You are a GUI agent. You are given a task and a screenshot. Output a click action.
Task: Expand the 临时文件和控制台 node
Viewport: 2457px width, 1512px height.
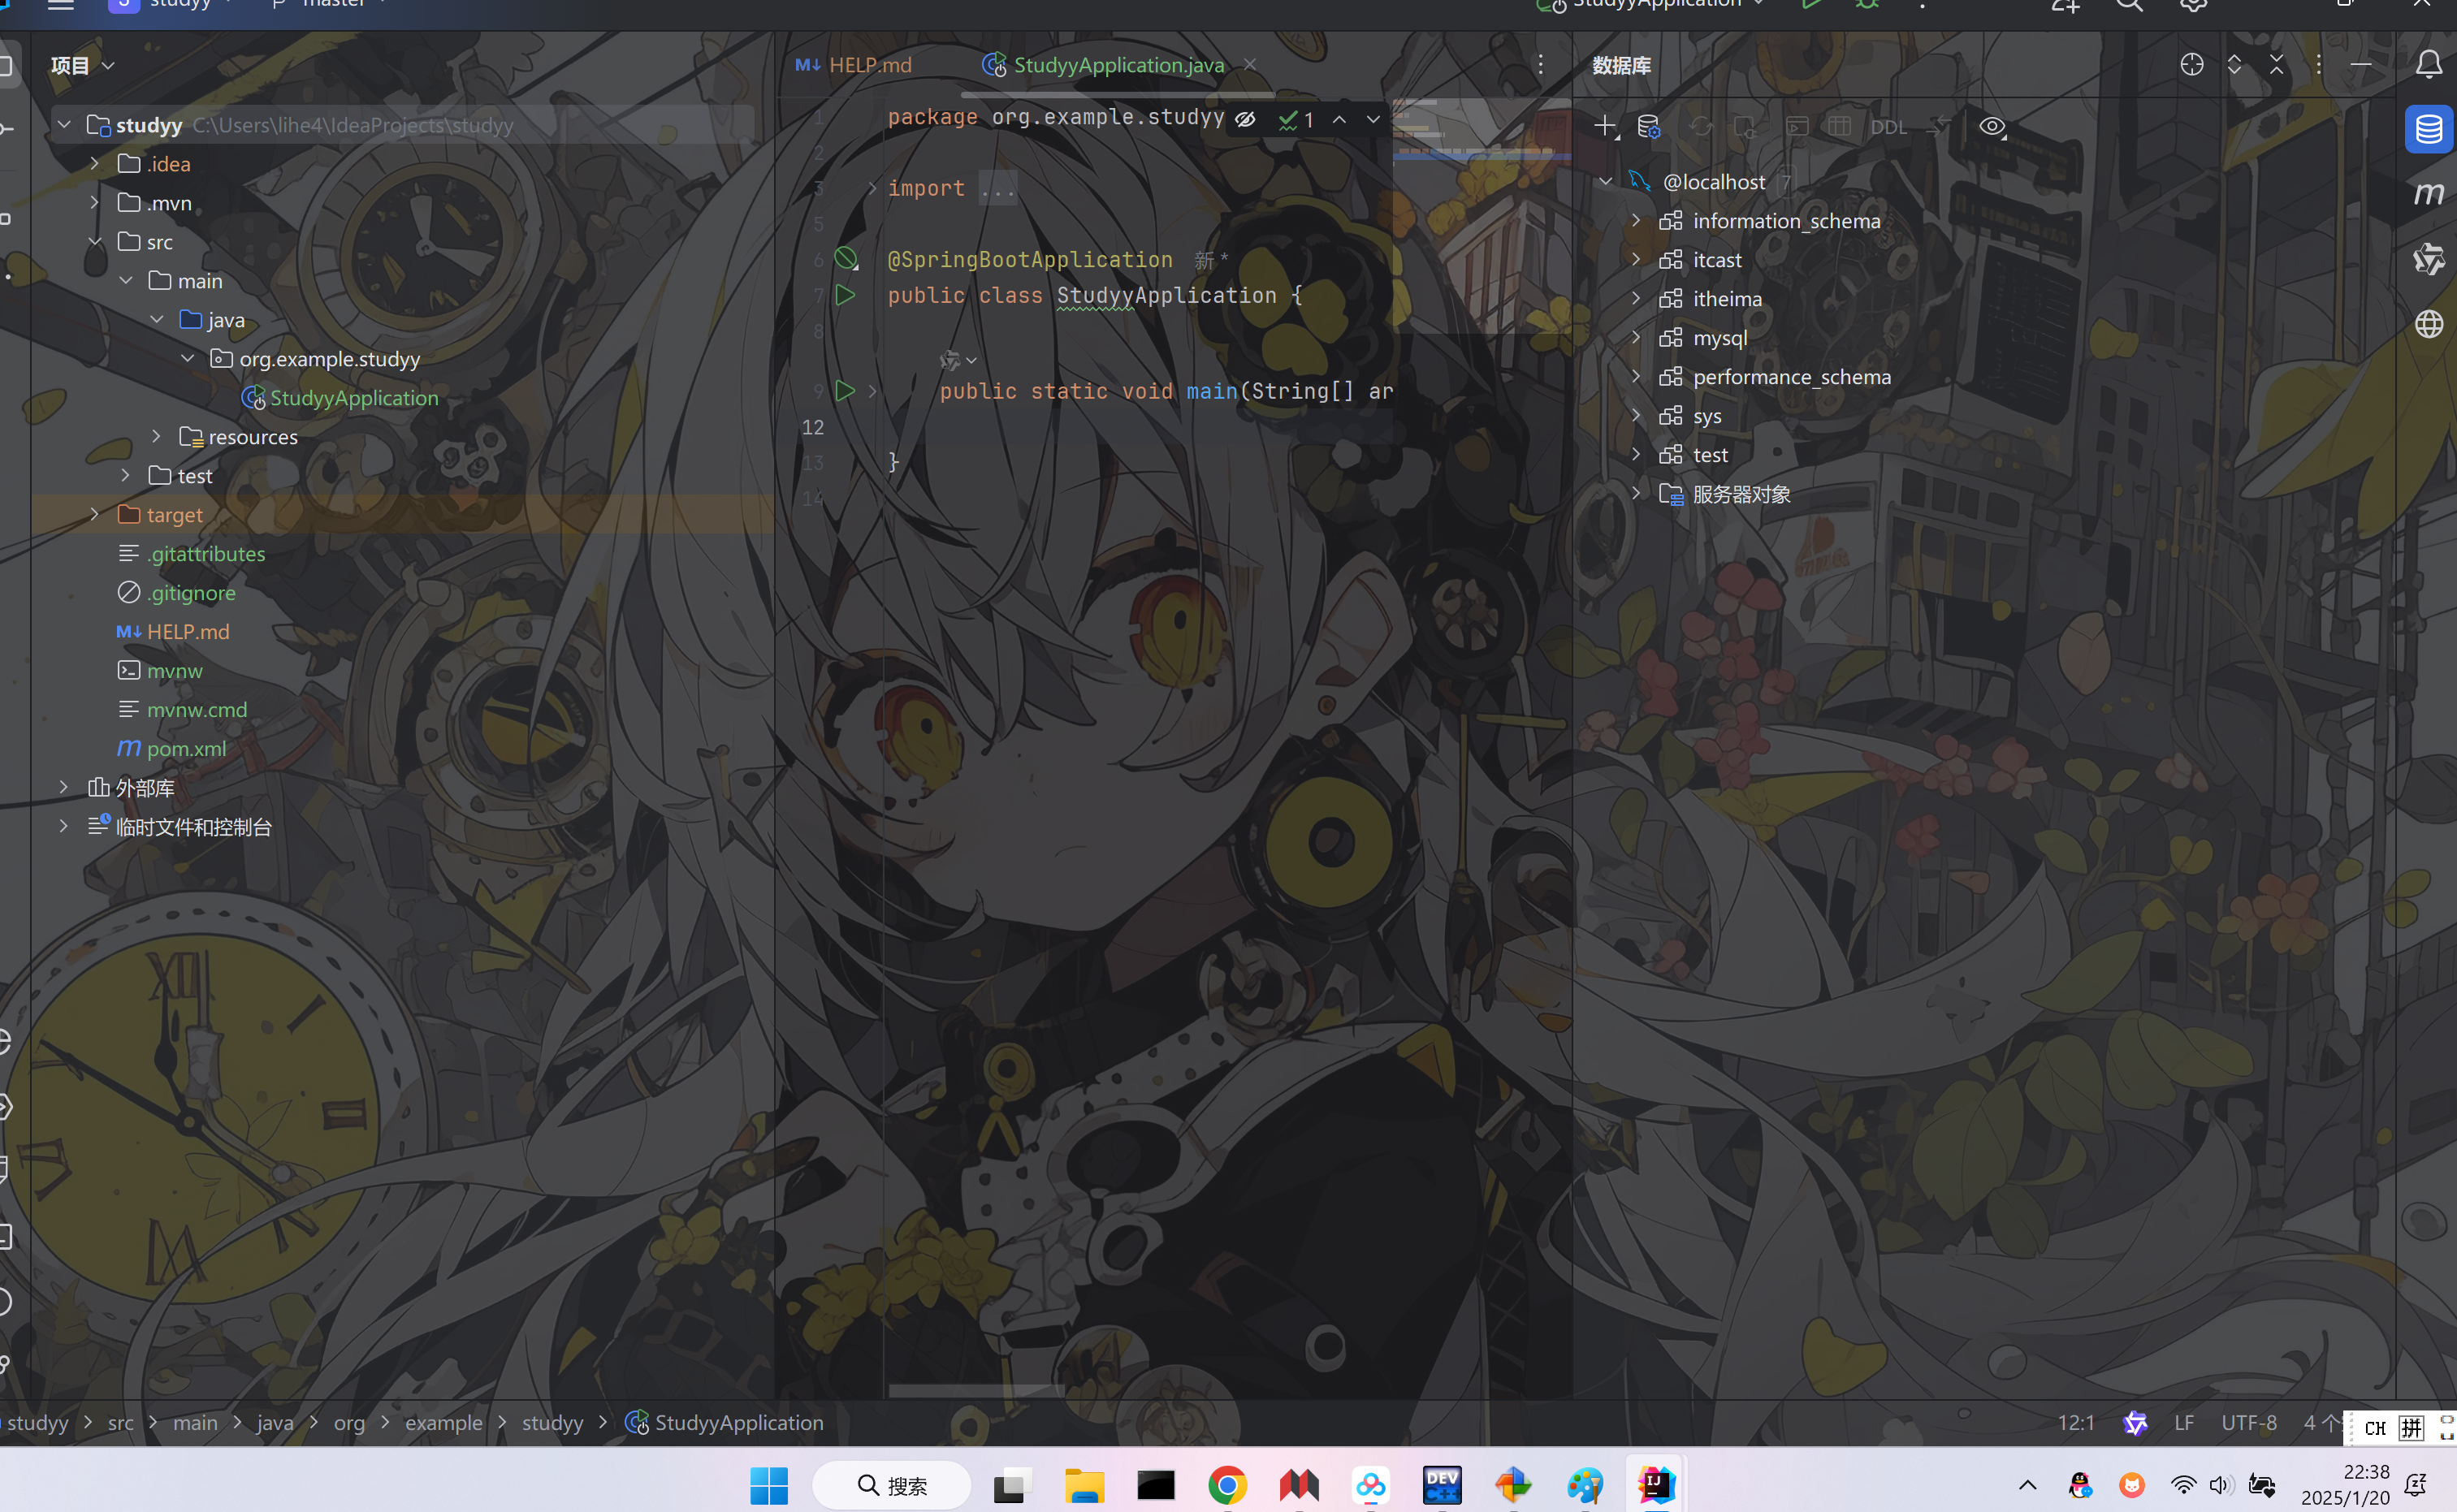(64, 826)
